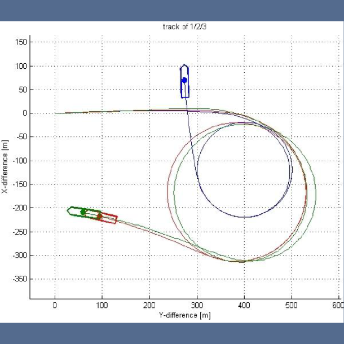Click the 100 tick label on vertical axis
This screenshot has height=344, width=344.
tap(21, 66)
